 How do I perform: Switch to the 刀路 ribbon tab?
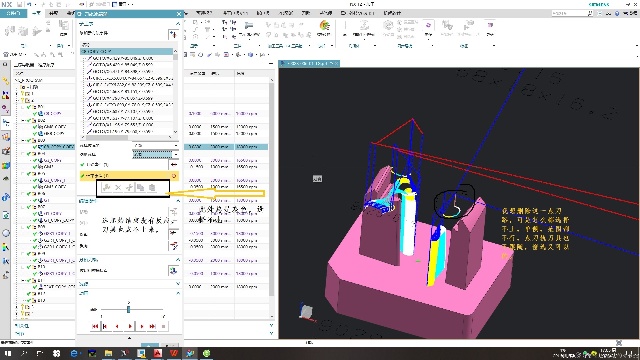point(306,13)
